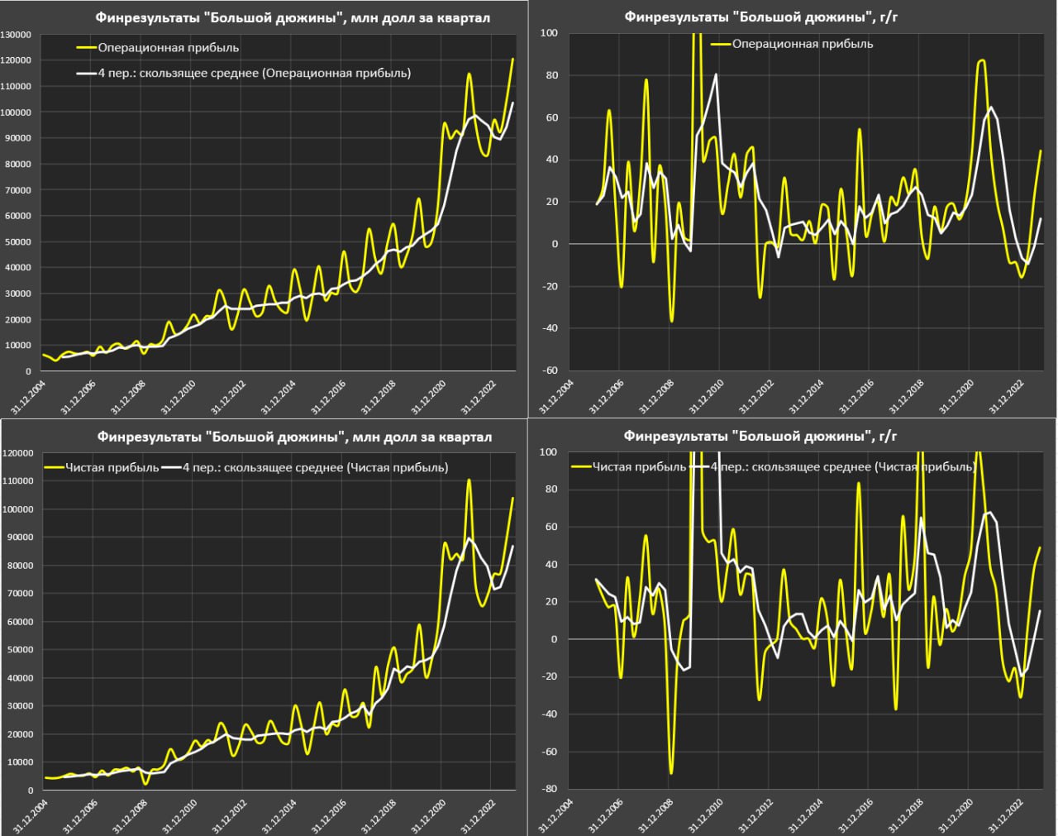Click y-axis value -60 in top-right chart
This screenshot has height=836, width=1058.
550,370
